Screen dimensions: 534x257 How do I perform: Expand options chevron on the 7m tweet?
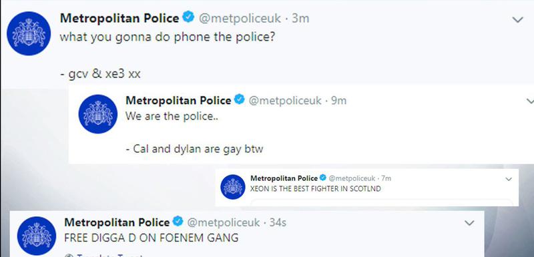tap(509, 179)
